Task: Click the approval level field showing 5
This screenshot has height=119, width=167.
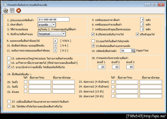Action: point(55,45)
